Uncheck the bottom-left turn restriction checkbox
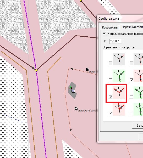This screenshot has width=143, height=158. pos(111,114)
